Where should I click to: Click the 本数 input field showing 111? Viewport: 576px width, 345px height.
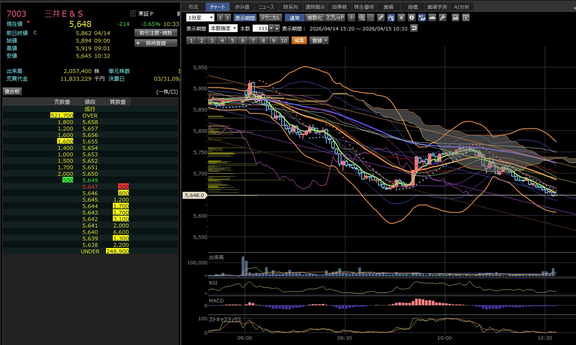(x=261, y=28)
